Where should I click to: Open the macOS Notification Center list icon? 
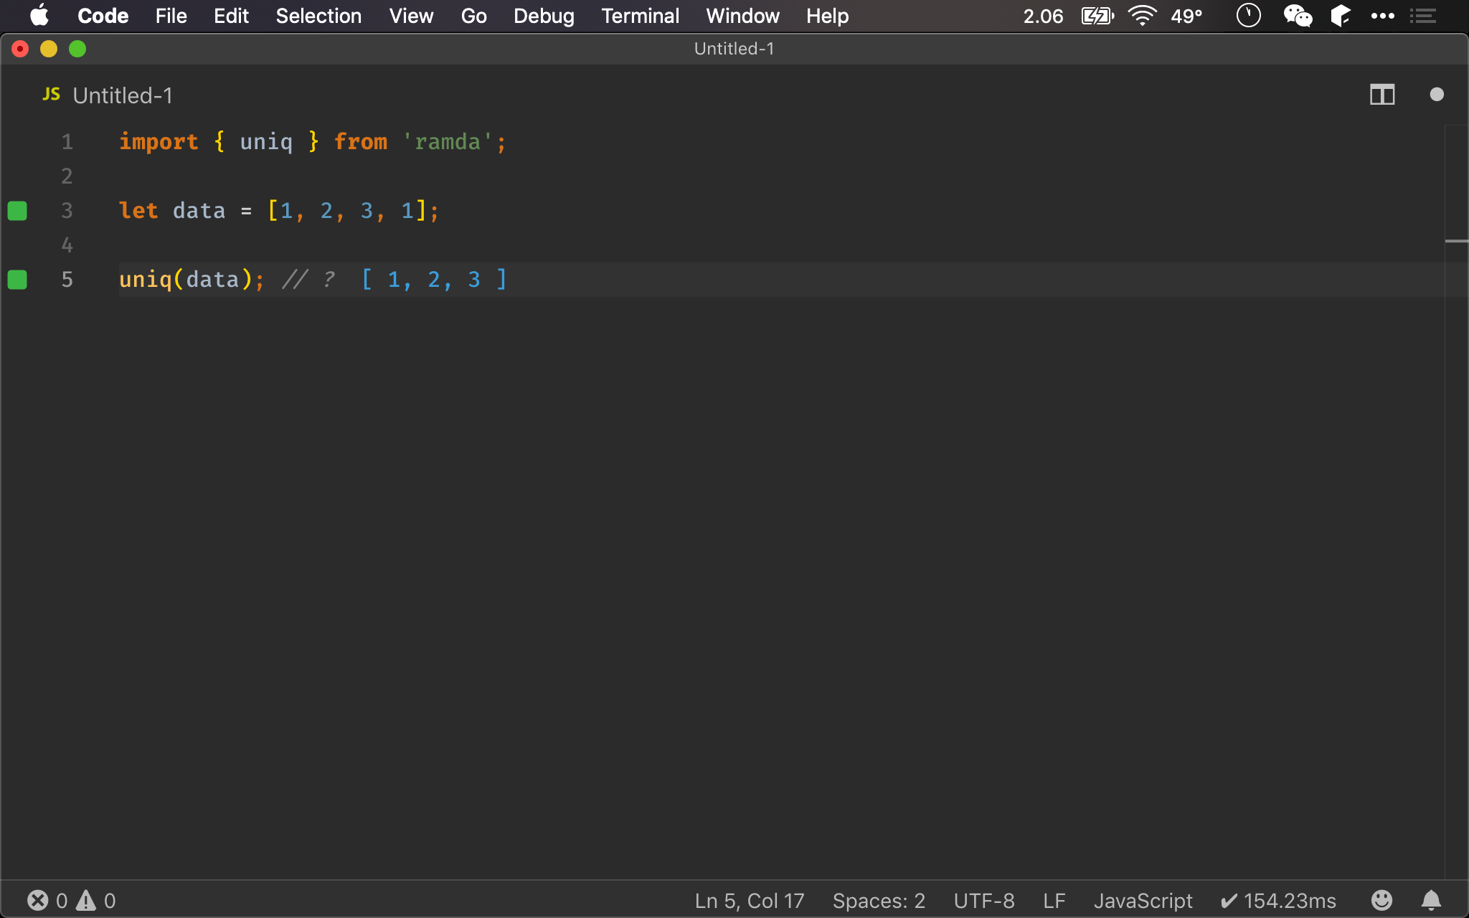click(x=1423, y=16)
